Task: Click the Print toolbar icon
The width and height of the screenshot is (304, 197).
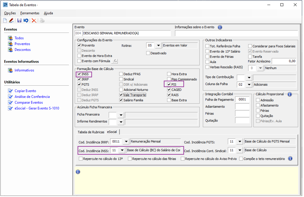Action: pos(42,21)
